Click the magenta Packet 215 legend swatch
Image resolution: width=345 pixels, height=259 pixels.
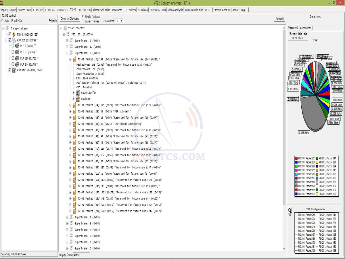296,170
